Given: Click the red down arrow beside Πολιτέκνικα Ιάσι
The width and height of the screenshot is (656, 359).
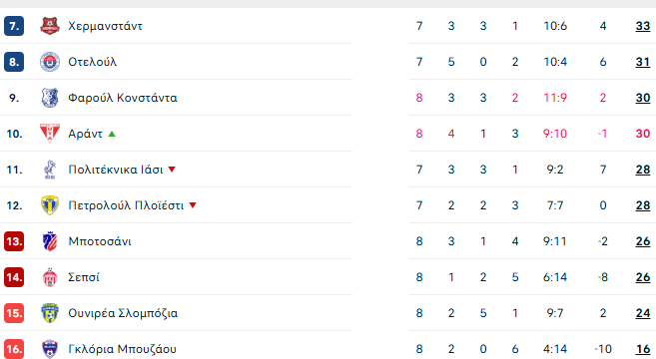Looking at the screenshot, I should (172, 170).
